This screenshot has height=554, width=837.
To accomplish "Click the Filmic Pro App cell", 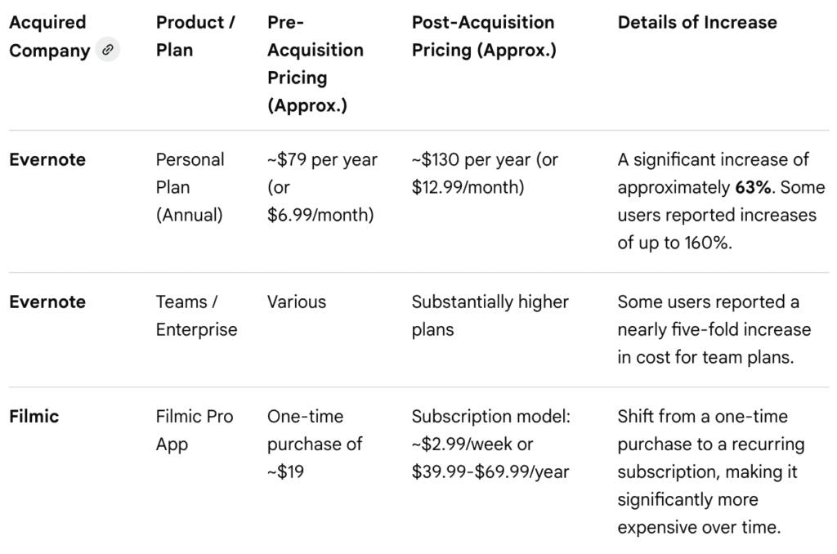I will click(195, 430).
